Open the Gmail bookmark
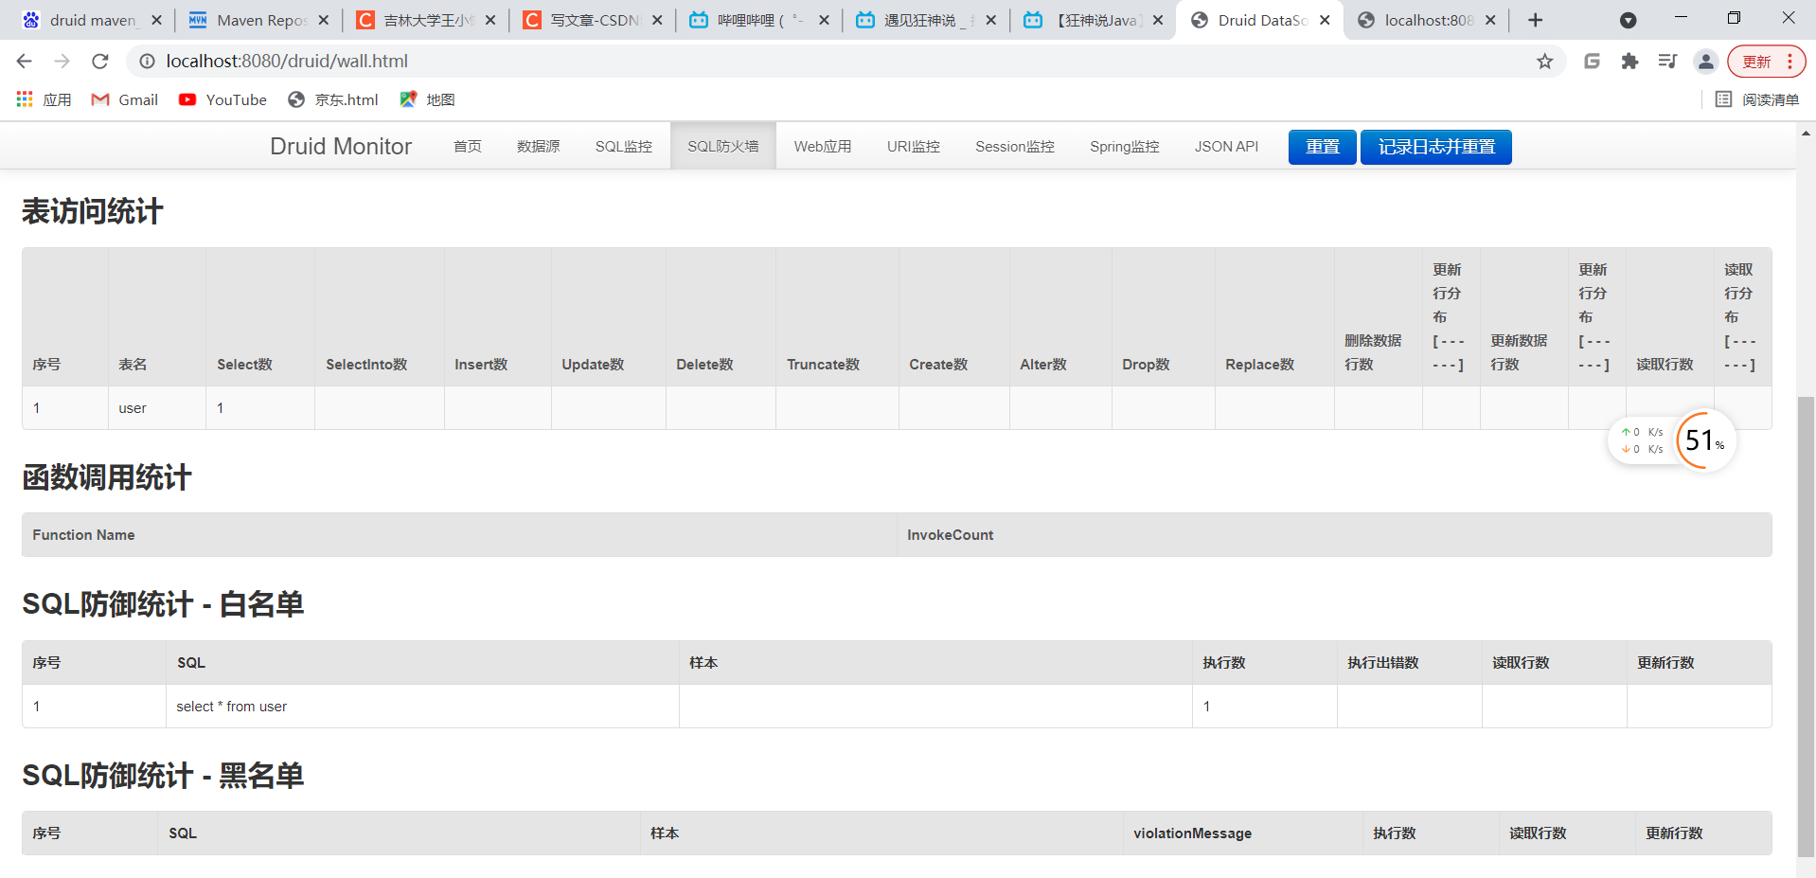This screenshot has height=878, width=1816. (124, 99)
